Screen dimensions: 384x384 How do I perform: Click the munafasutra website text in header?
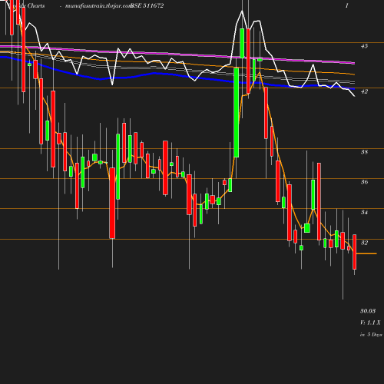coord(98,6)
